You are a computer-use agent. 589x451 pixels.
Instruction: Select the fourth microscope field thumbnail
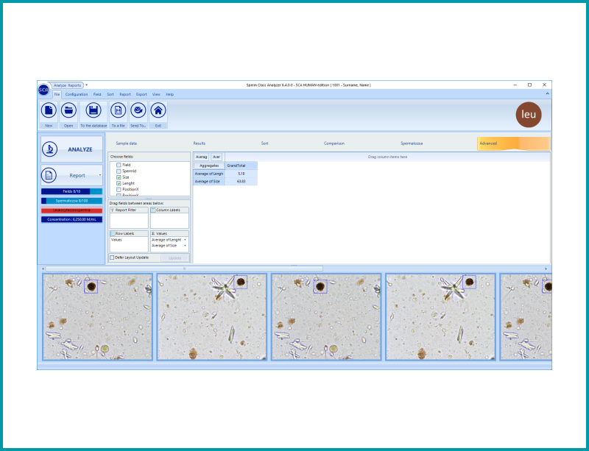pyautogui.click(x=440, y=317)
